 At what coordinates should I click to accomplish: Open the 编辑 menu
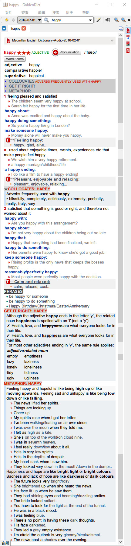(42, 13)
